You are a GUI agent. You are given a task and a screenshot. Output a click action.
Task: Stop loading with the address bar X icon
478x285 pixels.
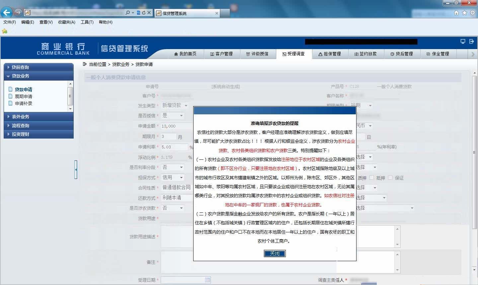[149, 13]
